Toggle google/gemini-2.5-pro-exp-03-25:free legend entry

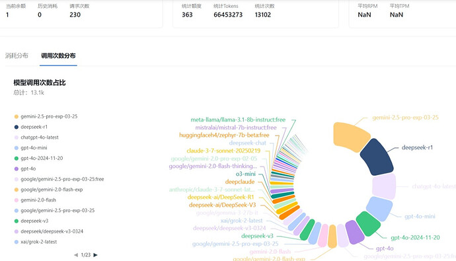[59, 179]
